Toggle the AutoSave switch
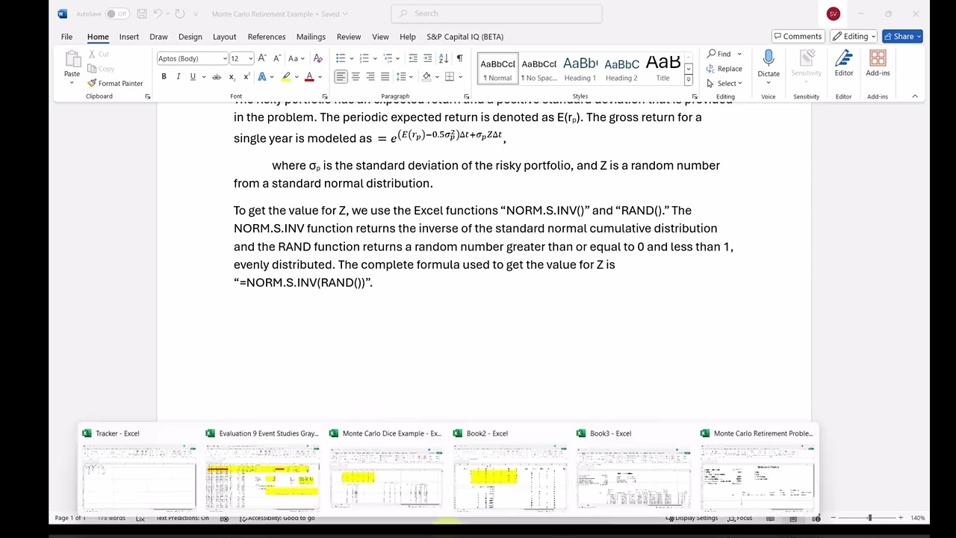Viewport: 956px width, 538px height. [x=117, y=13]
